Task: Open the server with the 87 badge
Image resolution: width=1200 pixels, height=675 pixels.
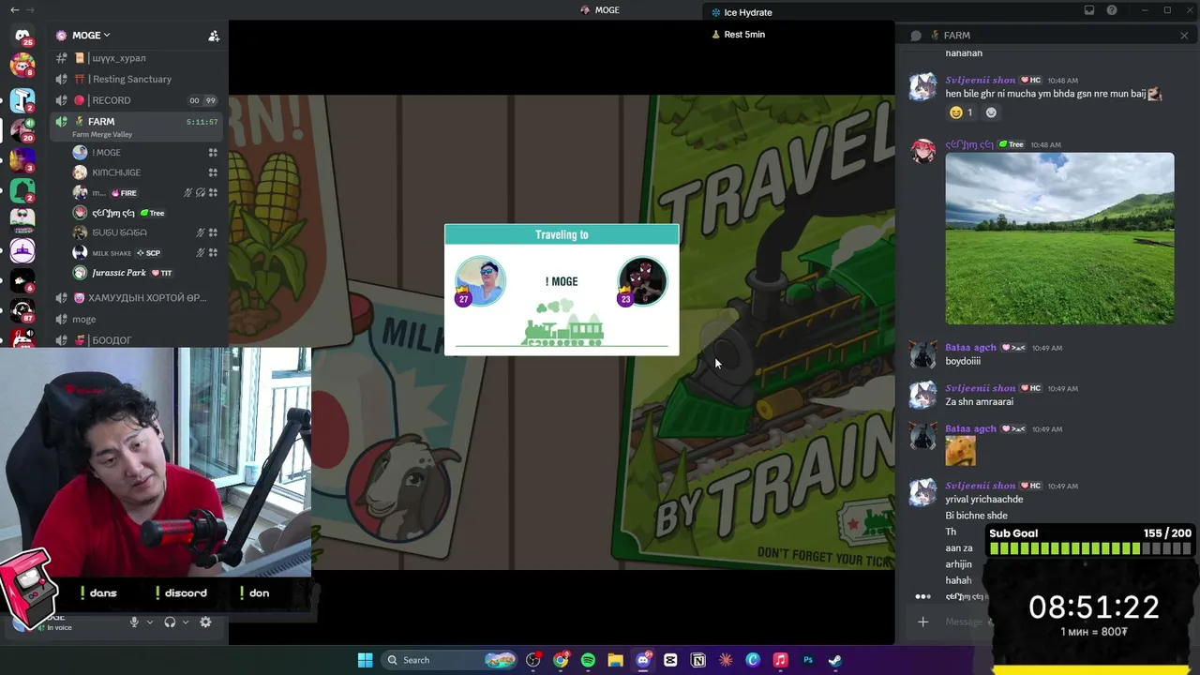Action: click(22, 310)
